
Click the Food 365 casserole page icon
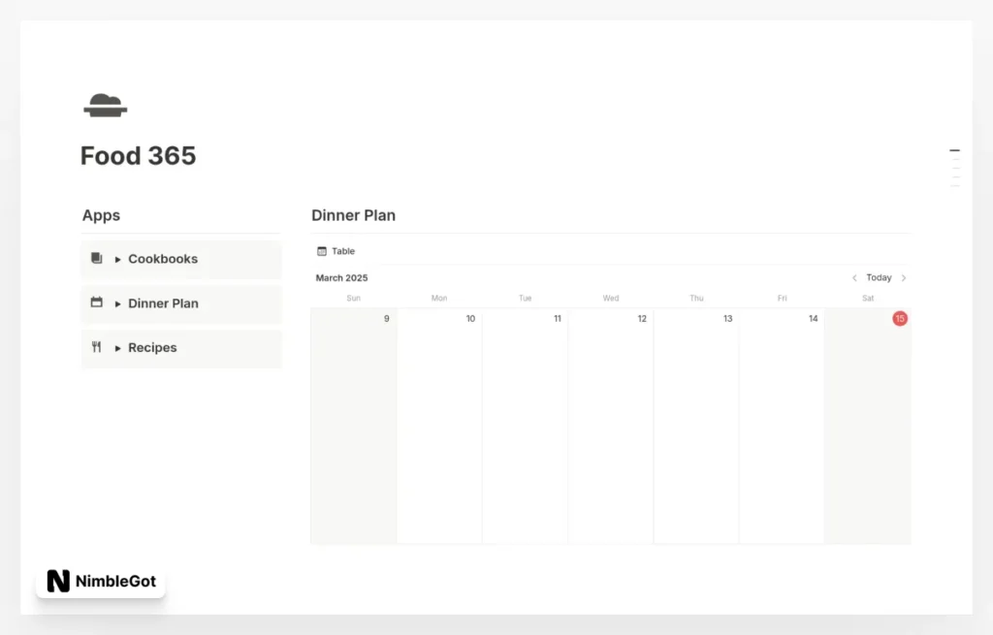point(105,106)
